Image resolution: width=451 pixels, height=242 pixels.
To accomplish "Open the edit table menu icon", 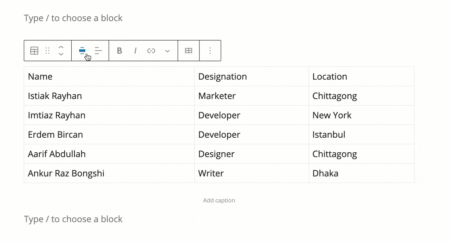I will click(x=189, y=51).
